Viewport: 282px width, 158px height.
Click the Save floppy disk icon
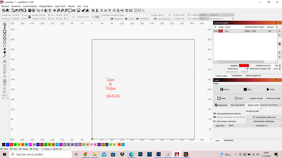(21, 11)
